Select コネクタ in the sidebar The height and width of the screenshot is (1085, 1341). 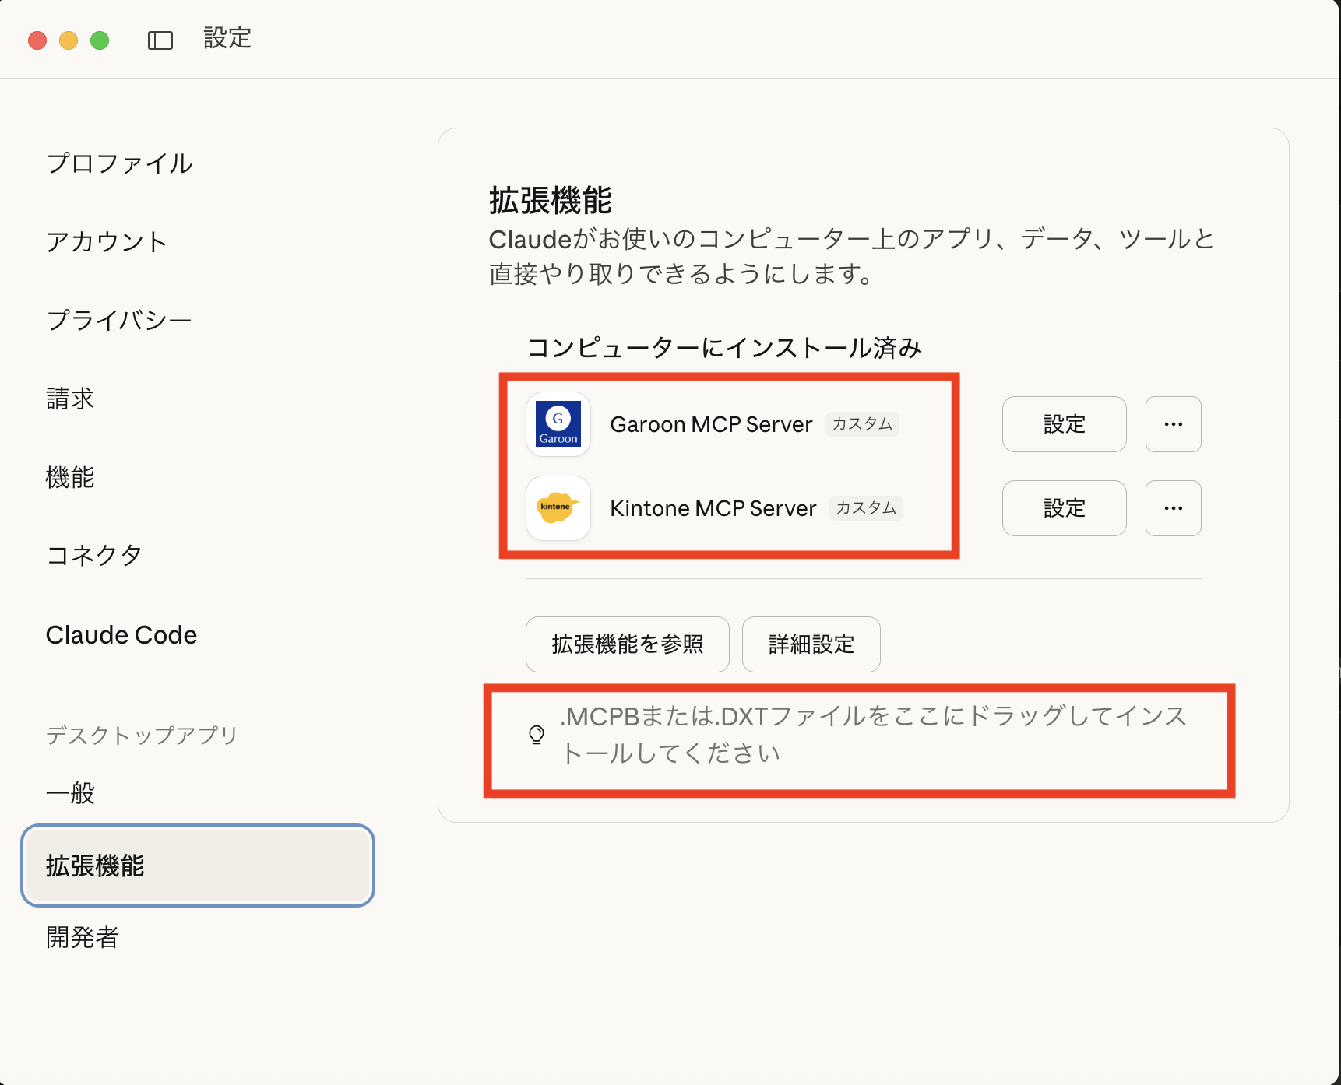tap(94, 556)
